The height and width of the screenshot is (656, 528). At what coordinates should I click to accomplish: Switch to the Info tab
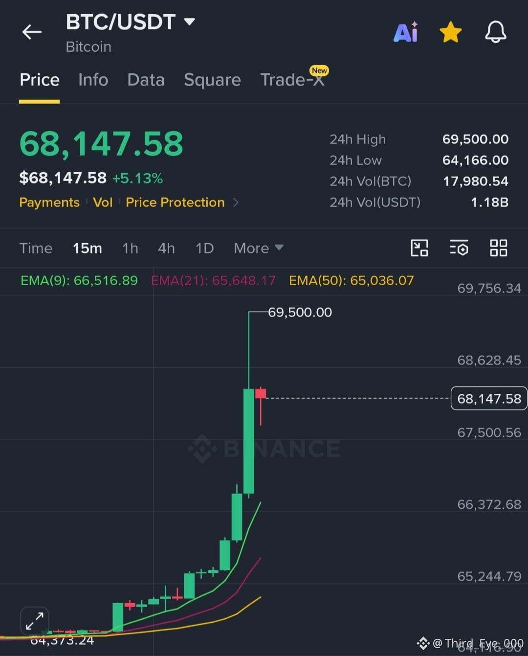93,80
